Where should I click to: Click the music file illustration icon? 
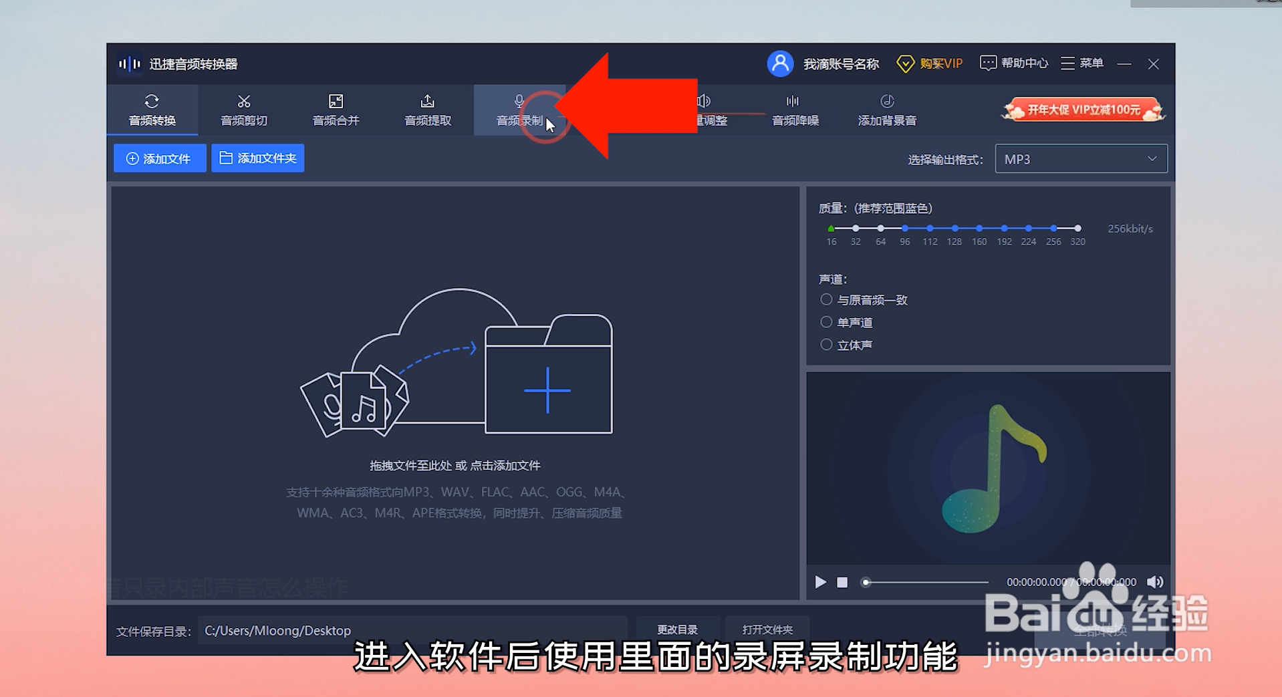point(355,401)
